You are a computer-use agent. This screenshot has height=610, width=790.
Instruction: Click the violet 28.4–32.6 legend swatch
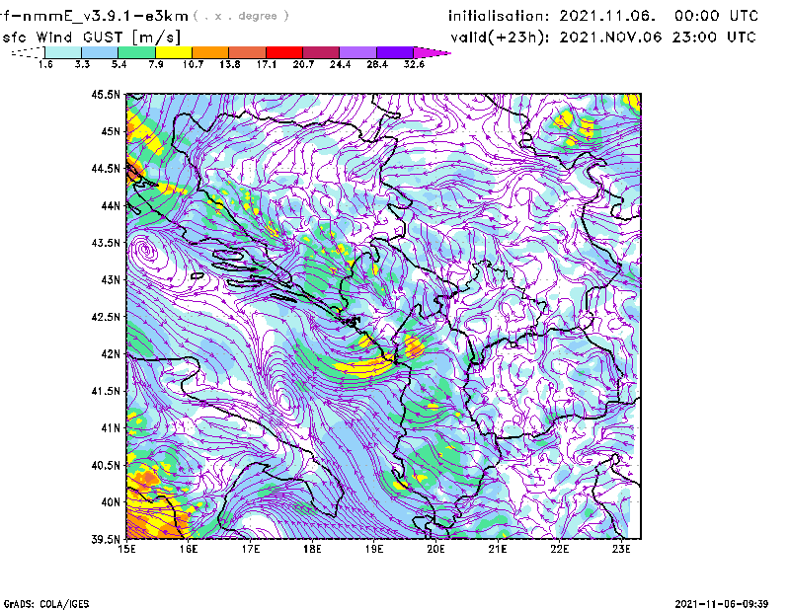tap(395, 52)
